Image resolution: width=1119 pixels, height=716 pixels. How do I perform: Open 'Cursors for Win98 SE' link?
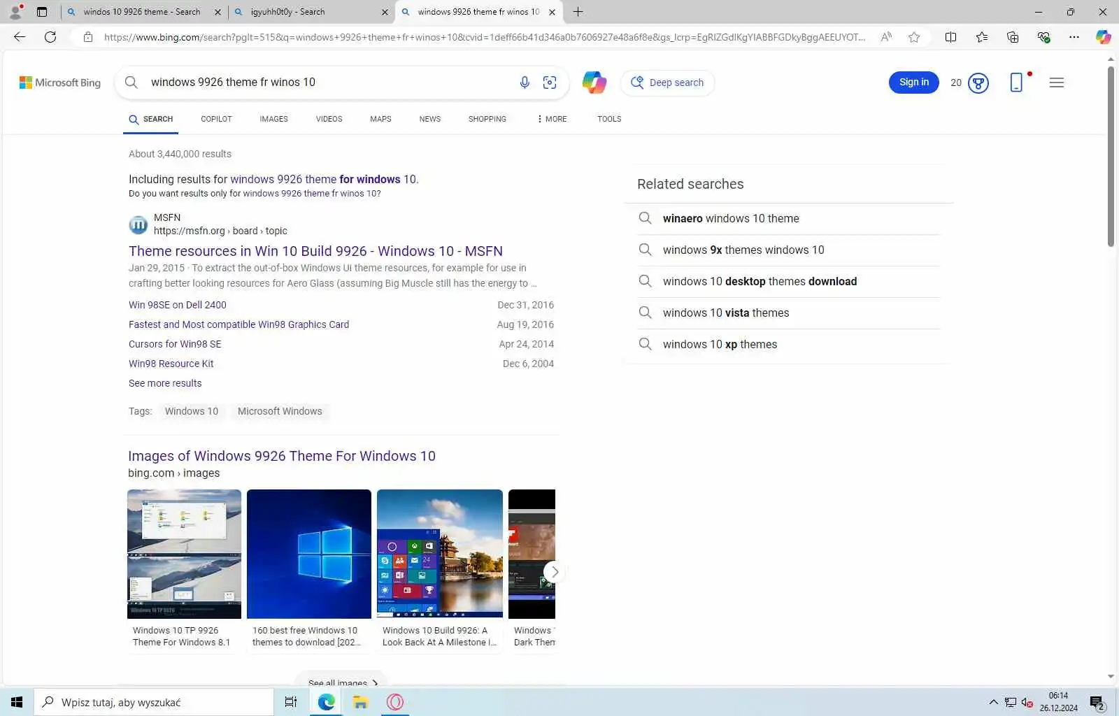[175, 344]
